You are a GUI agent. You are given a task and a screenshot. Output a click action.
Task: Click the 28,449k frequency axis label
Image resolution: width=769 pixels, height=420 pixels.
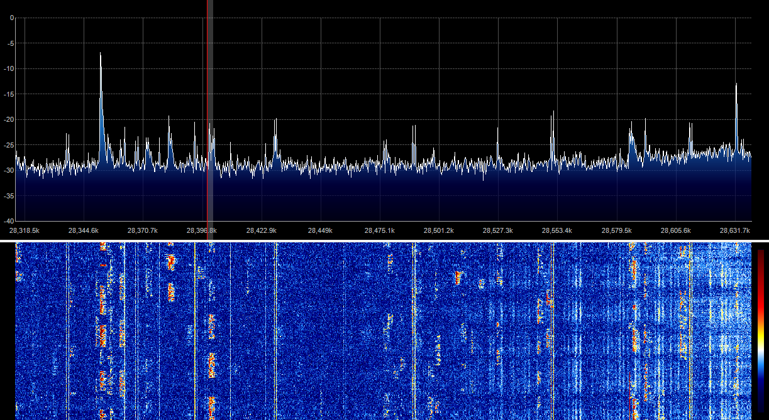point(320,230)
